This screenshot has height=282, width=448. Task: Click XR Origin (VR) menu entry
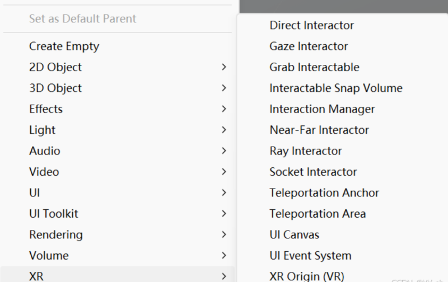click(307, 275)
